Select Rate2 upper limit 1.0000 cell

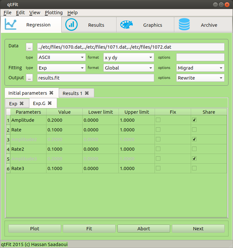(137, 149)
